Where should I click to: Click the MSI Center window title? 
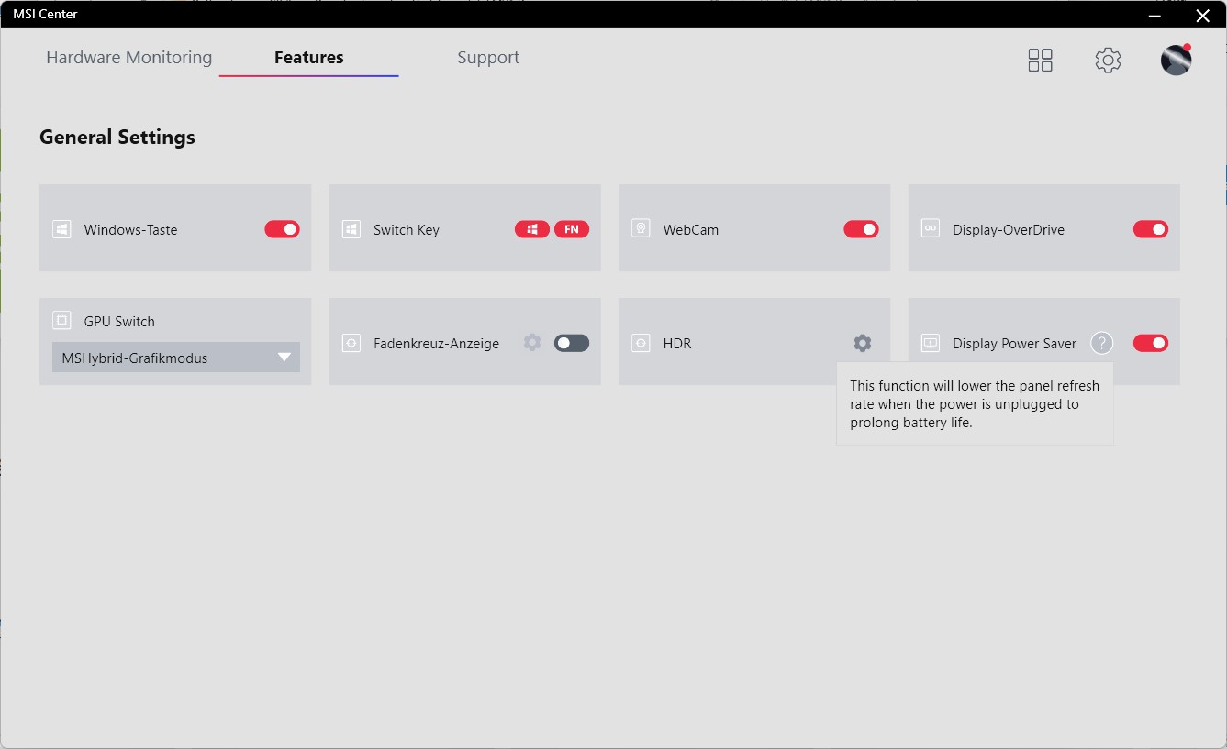point(45,14)
